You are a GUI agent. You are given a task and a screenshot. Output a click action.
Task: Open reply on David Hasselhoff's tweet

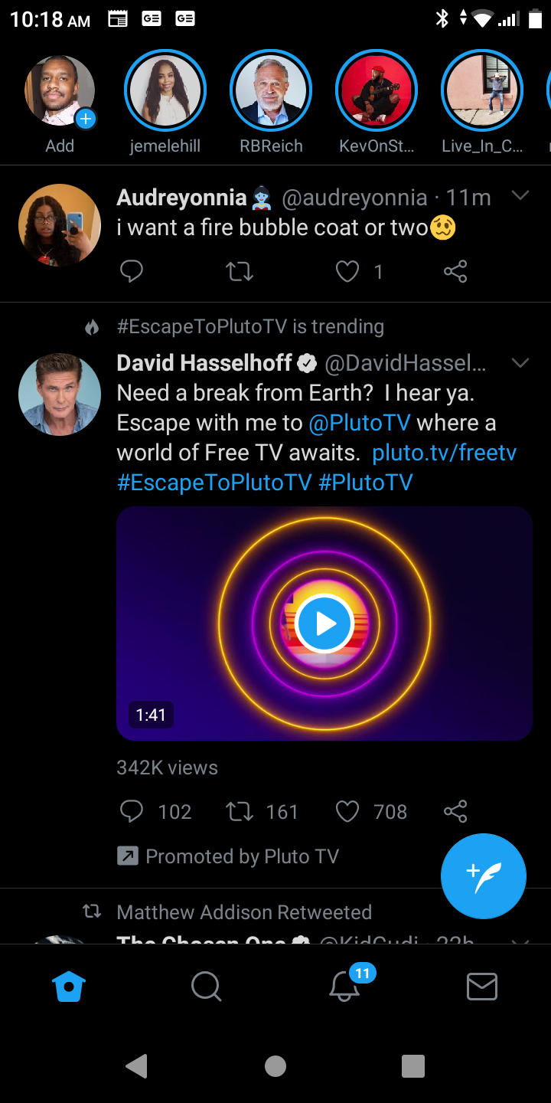pos(132,812)
